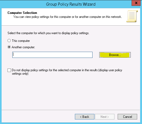142x124 pixels.
Task: Click the scroll document icon in header
Action: point(132,16)
